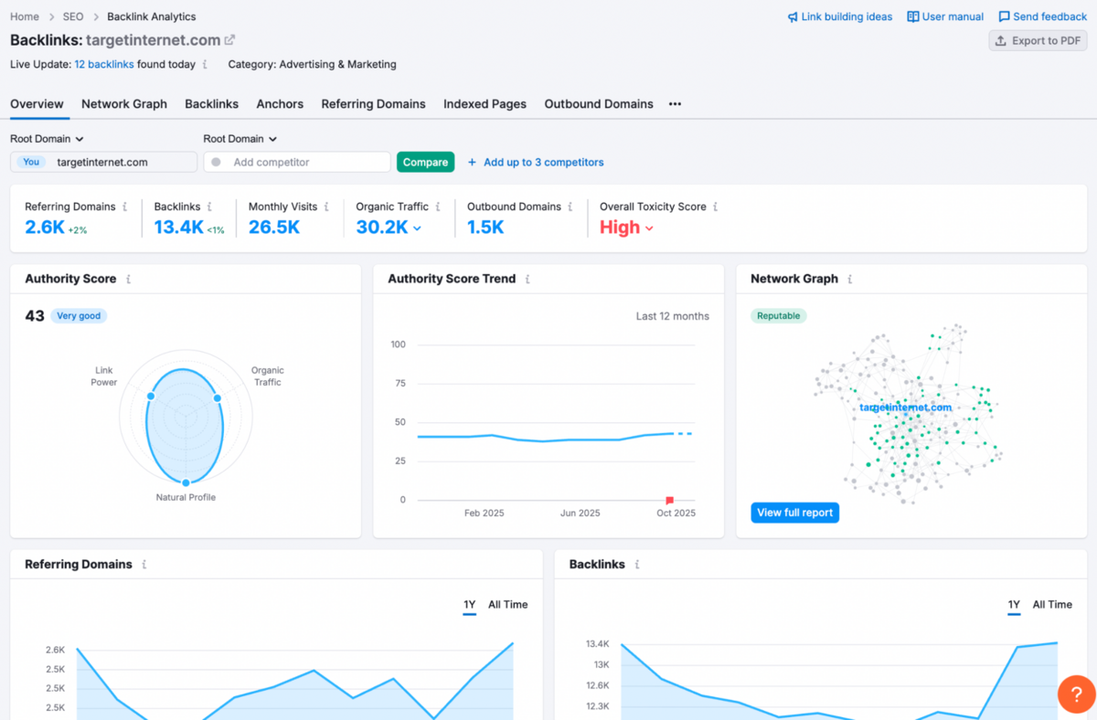1097x720 pixels.
Task: Click Add up to 3 competitors link
Action: click(536, 162)
